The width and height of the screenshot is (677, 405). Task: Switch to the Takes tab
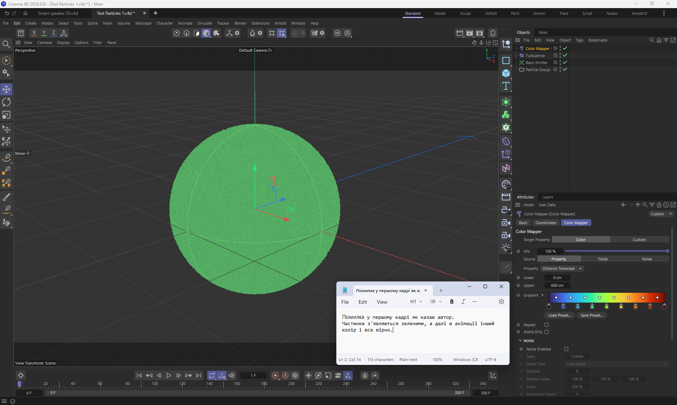pyautogui.click(x=543, y=32)
